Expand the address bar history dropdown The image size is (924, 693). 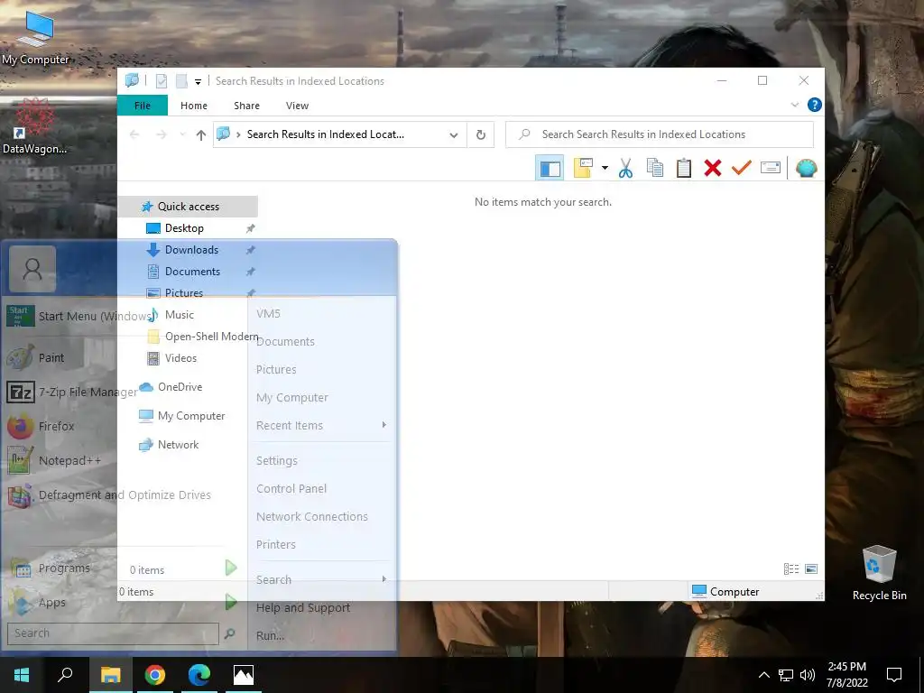(454, 135)
